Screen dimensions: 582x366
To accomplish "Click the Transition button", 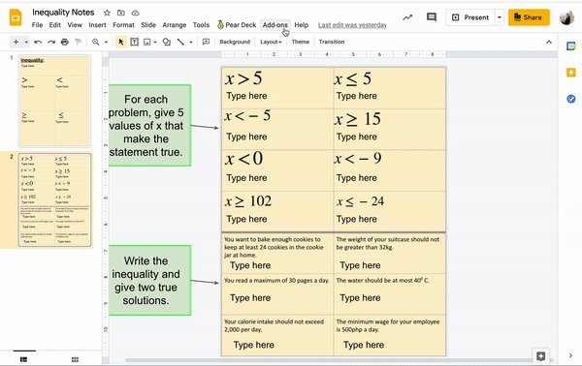I will click(332, 42).
